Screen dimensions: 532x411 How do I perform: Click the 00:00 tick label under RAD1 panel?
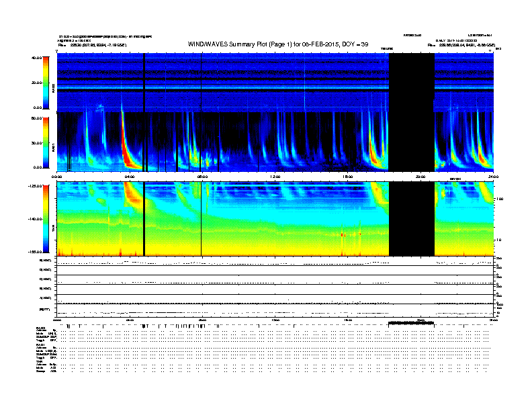coord(56,177)
